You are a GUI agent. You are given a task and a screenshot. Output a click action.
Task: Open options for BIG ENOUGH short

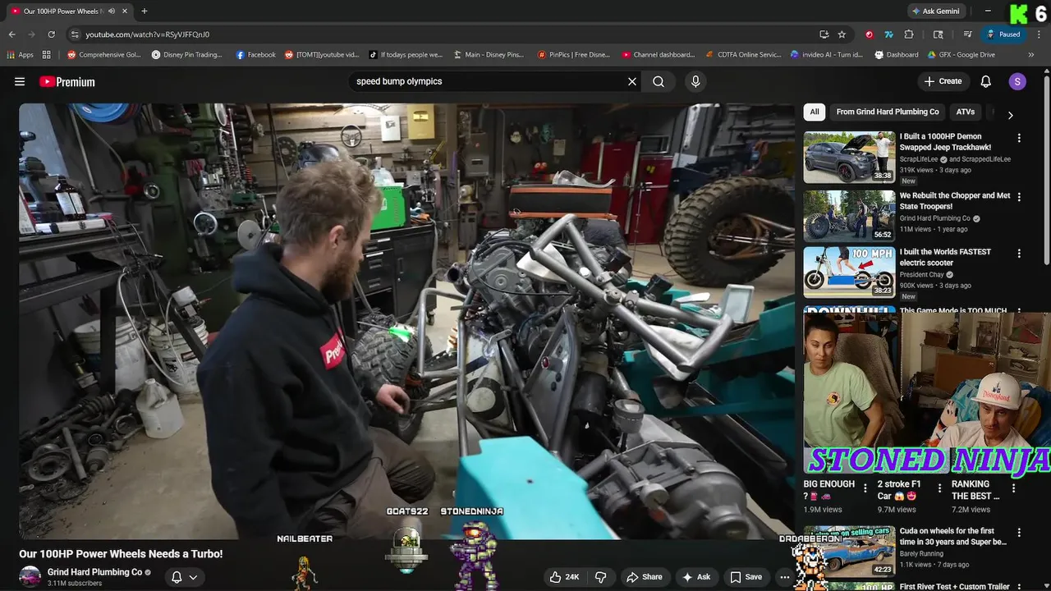865,488
